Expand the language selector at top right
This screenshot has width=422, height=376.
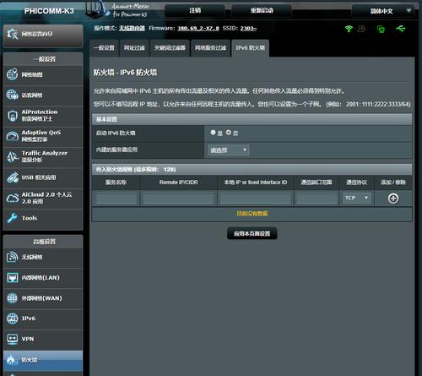click(x=383, y=11)
